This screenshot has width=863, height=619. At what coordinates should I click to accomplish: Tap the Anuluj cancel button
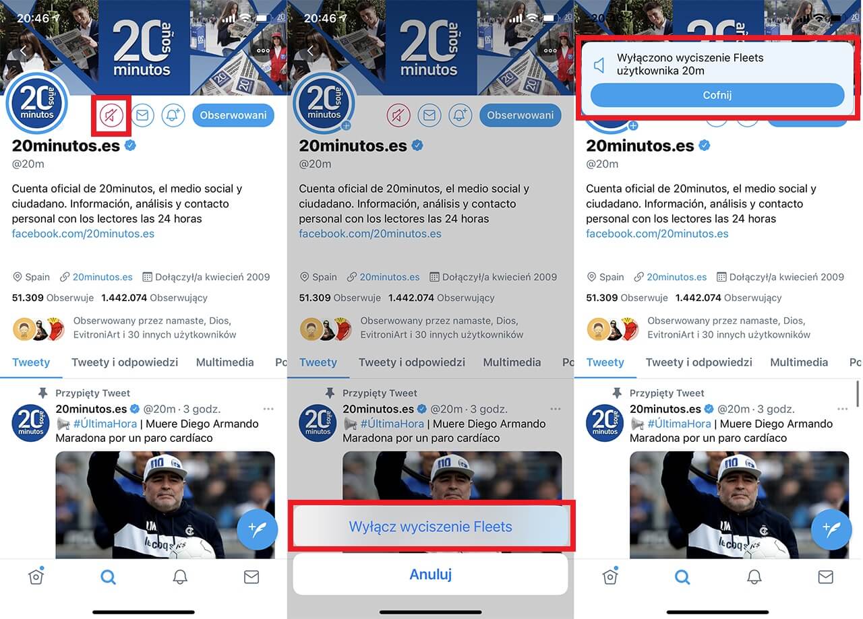pos(431,575)
